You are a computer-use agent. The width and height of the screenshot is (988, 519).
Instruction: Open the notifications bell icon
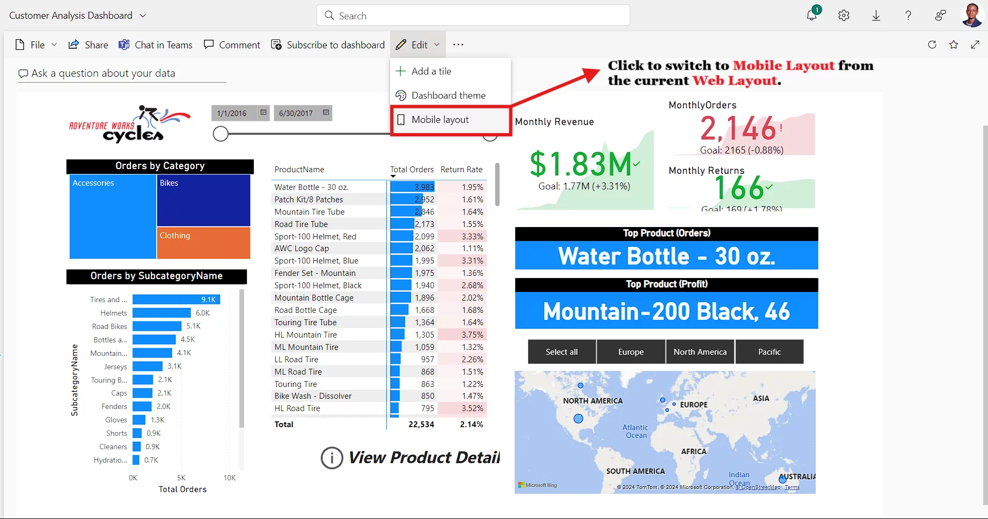point(811,16)
